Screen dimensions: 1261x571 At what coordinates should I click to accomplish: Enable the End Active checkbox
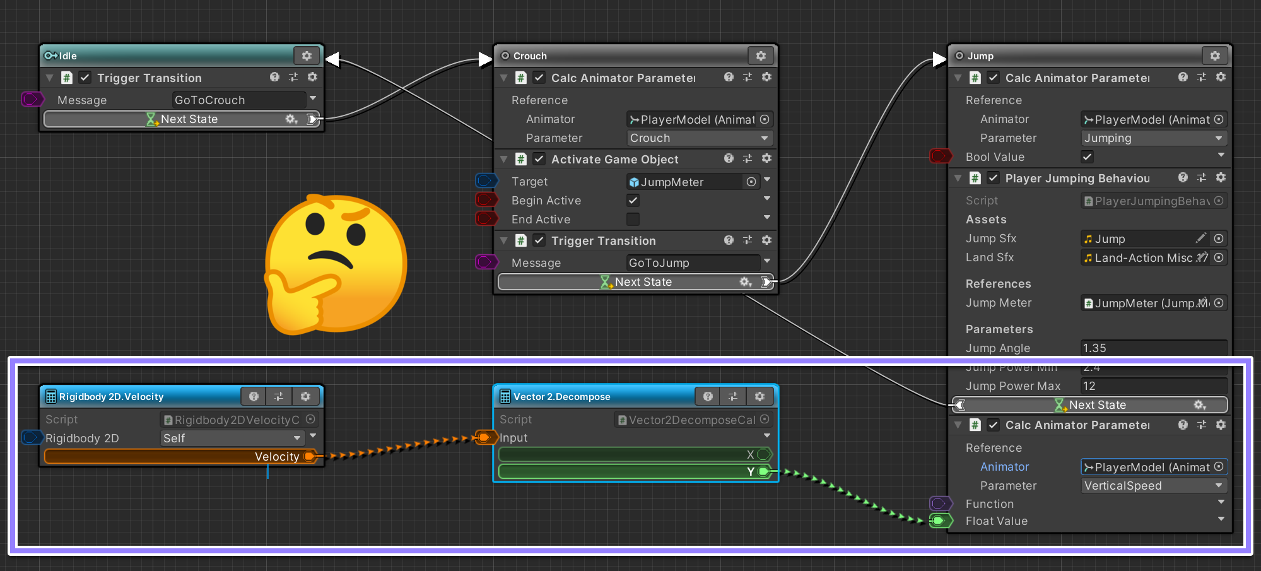[x=633, y=219]
